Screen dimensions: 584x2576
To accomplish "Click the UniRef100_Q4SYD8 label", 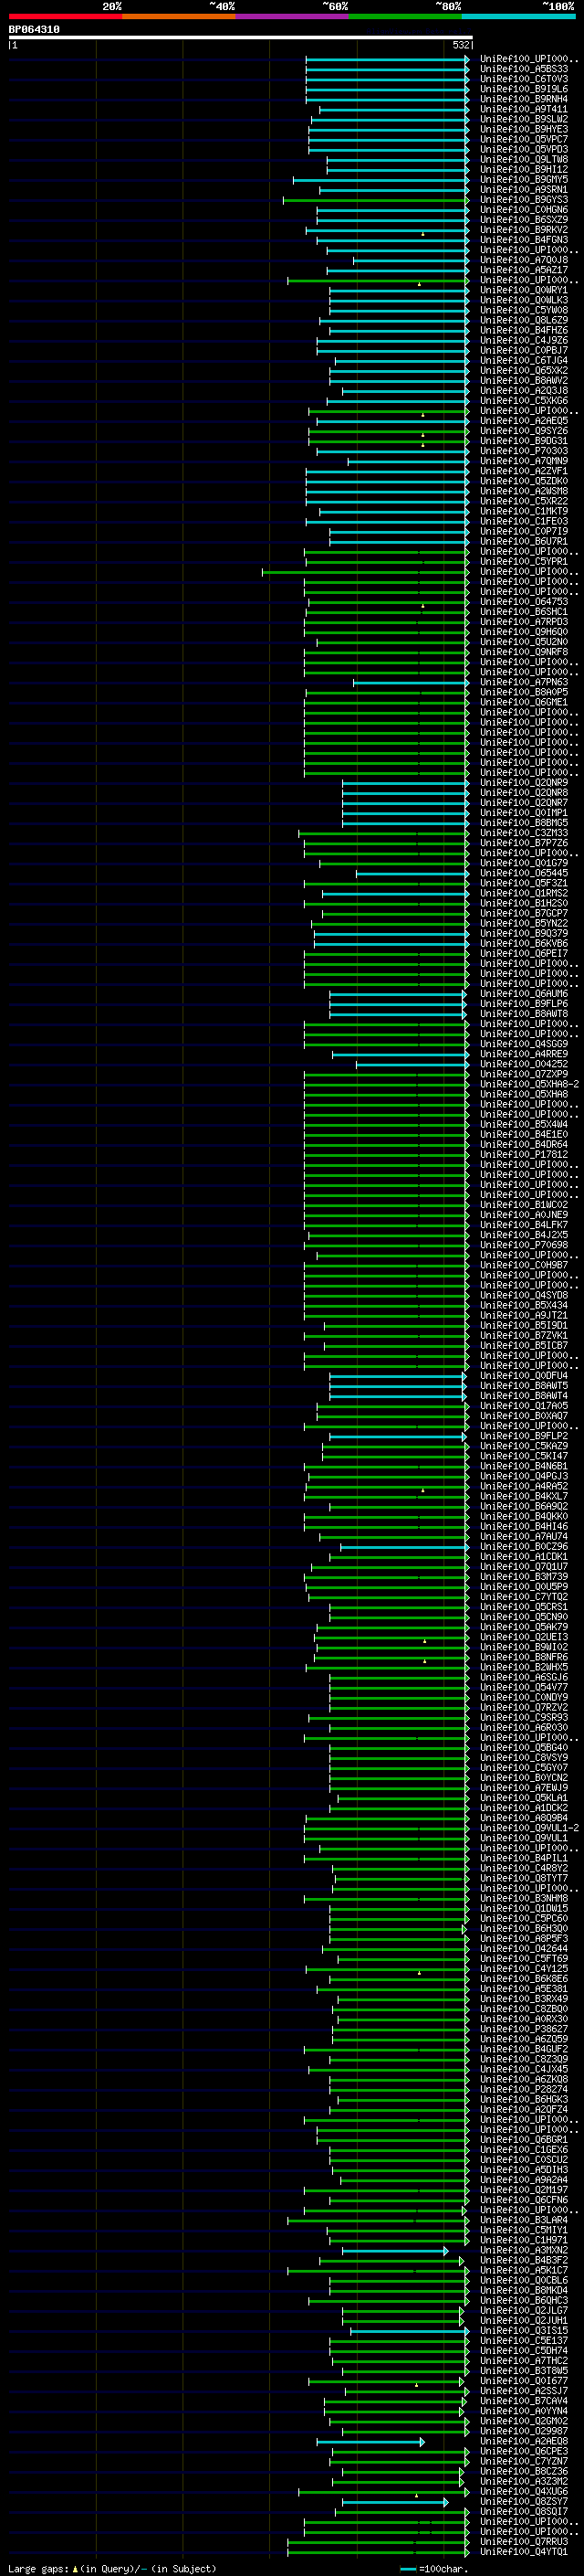I will 524,1295.
